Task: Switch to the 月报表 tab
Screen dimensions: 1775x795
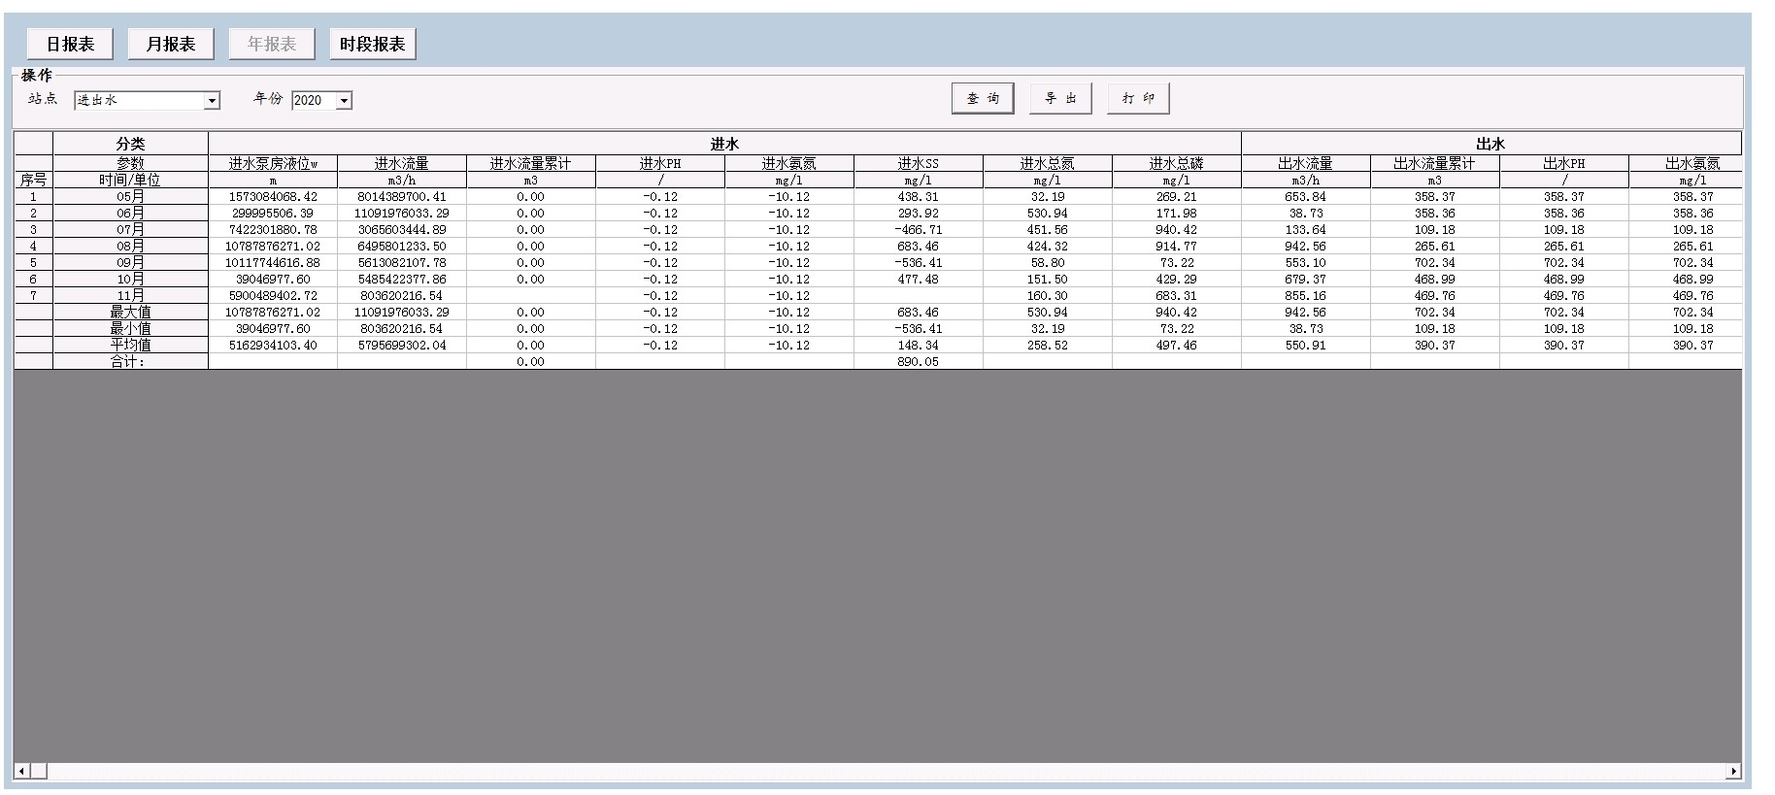Action: pyautogui.click(x=171, y=44)
